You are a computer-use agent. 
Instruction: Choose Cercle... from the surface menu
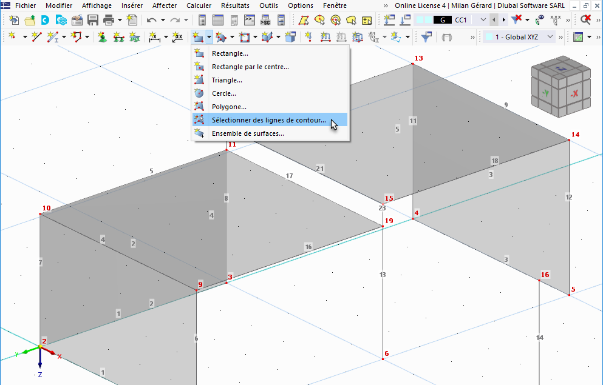pos(270,93)
